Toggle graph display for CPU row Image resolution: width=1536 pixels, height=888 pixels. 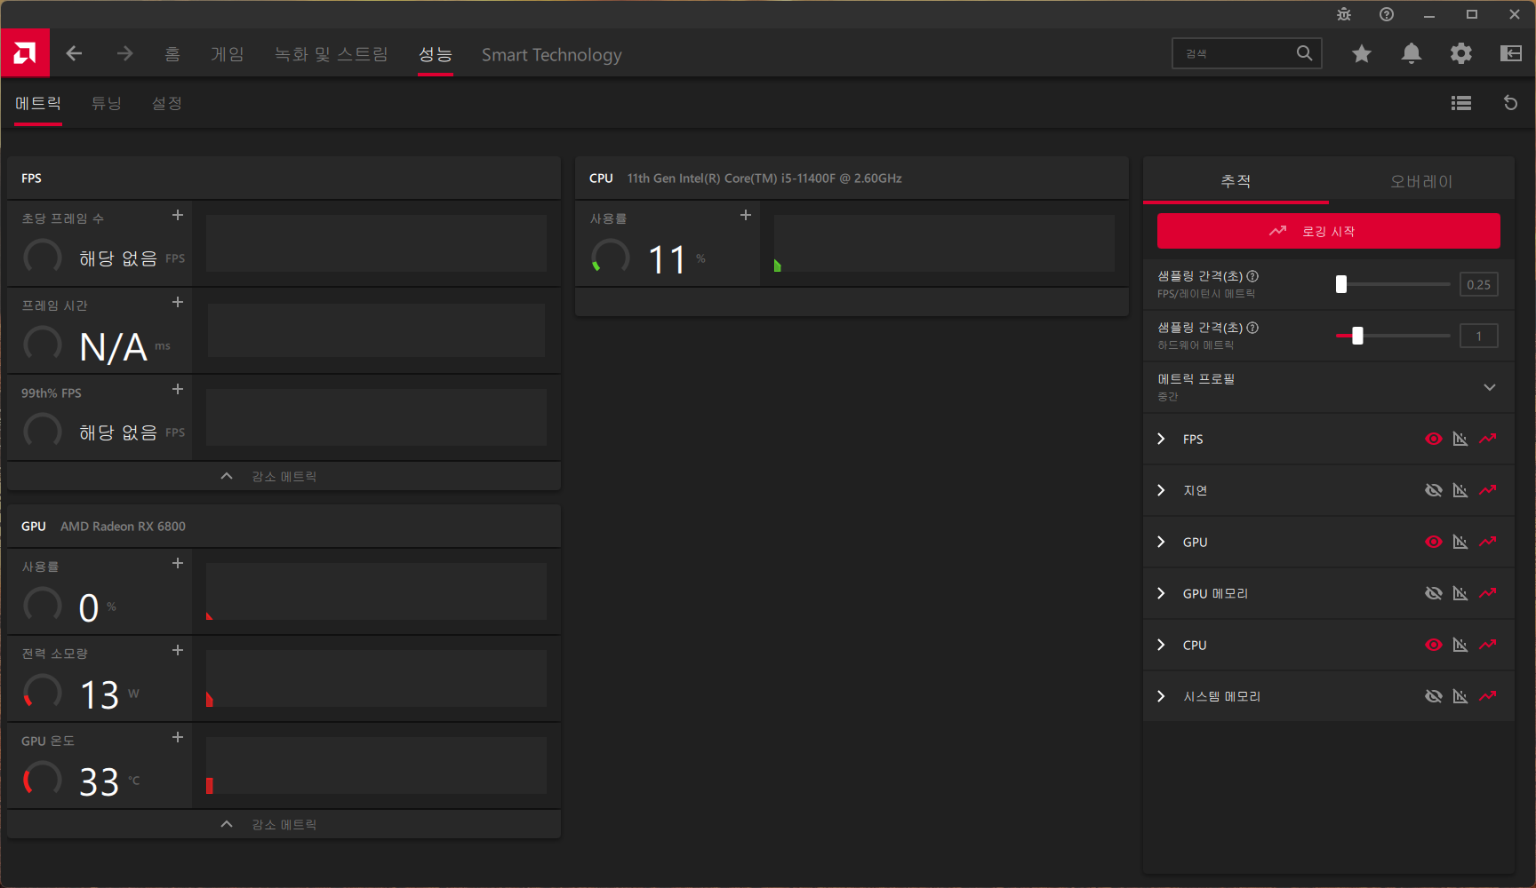tap(1460, 645)
